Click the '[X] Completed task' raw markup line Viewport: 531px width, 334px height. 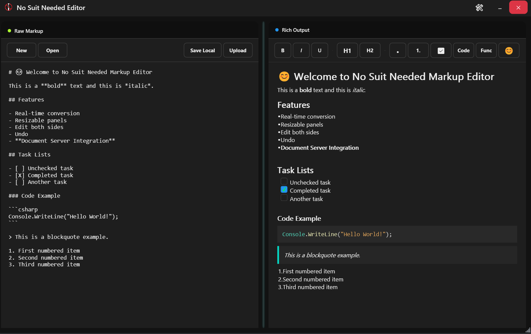pos(41,175)
